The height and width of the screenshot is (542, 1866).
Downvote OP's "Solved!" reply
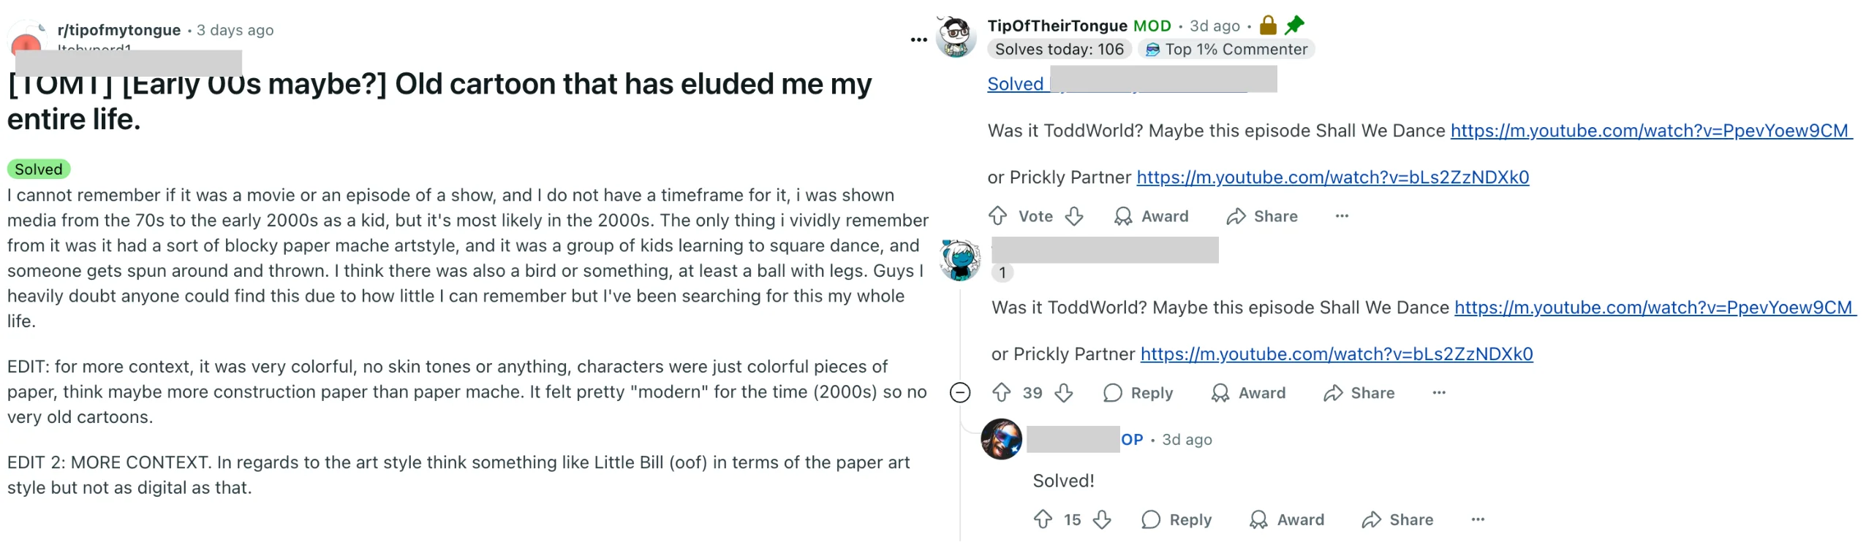tap(1102, 519)
